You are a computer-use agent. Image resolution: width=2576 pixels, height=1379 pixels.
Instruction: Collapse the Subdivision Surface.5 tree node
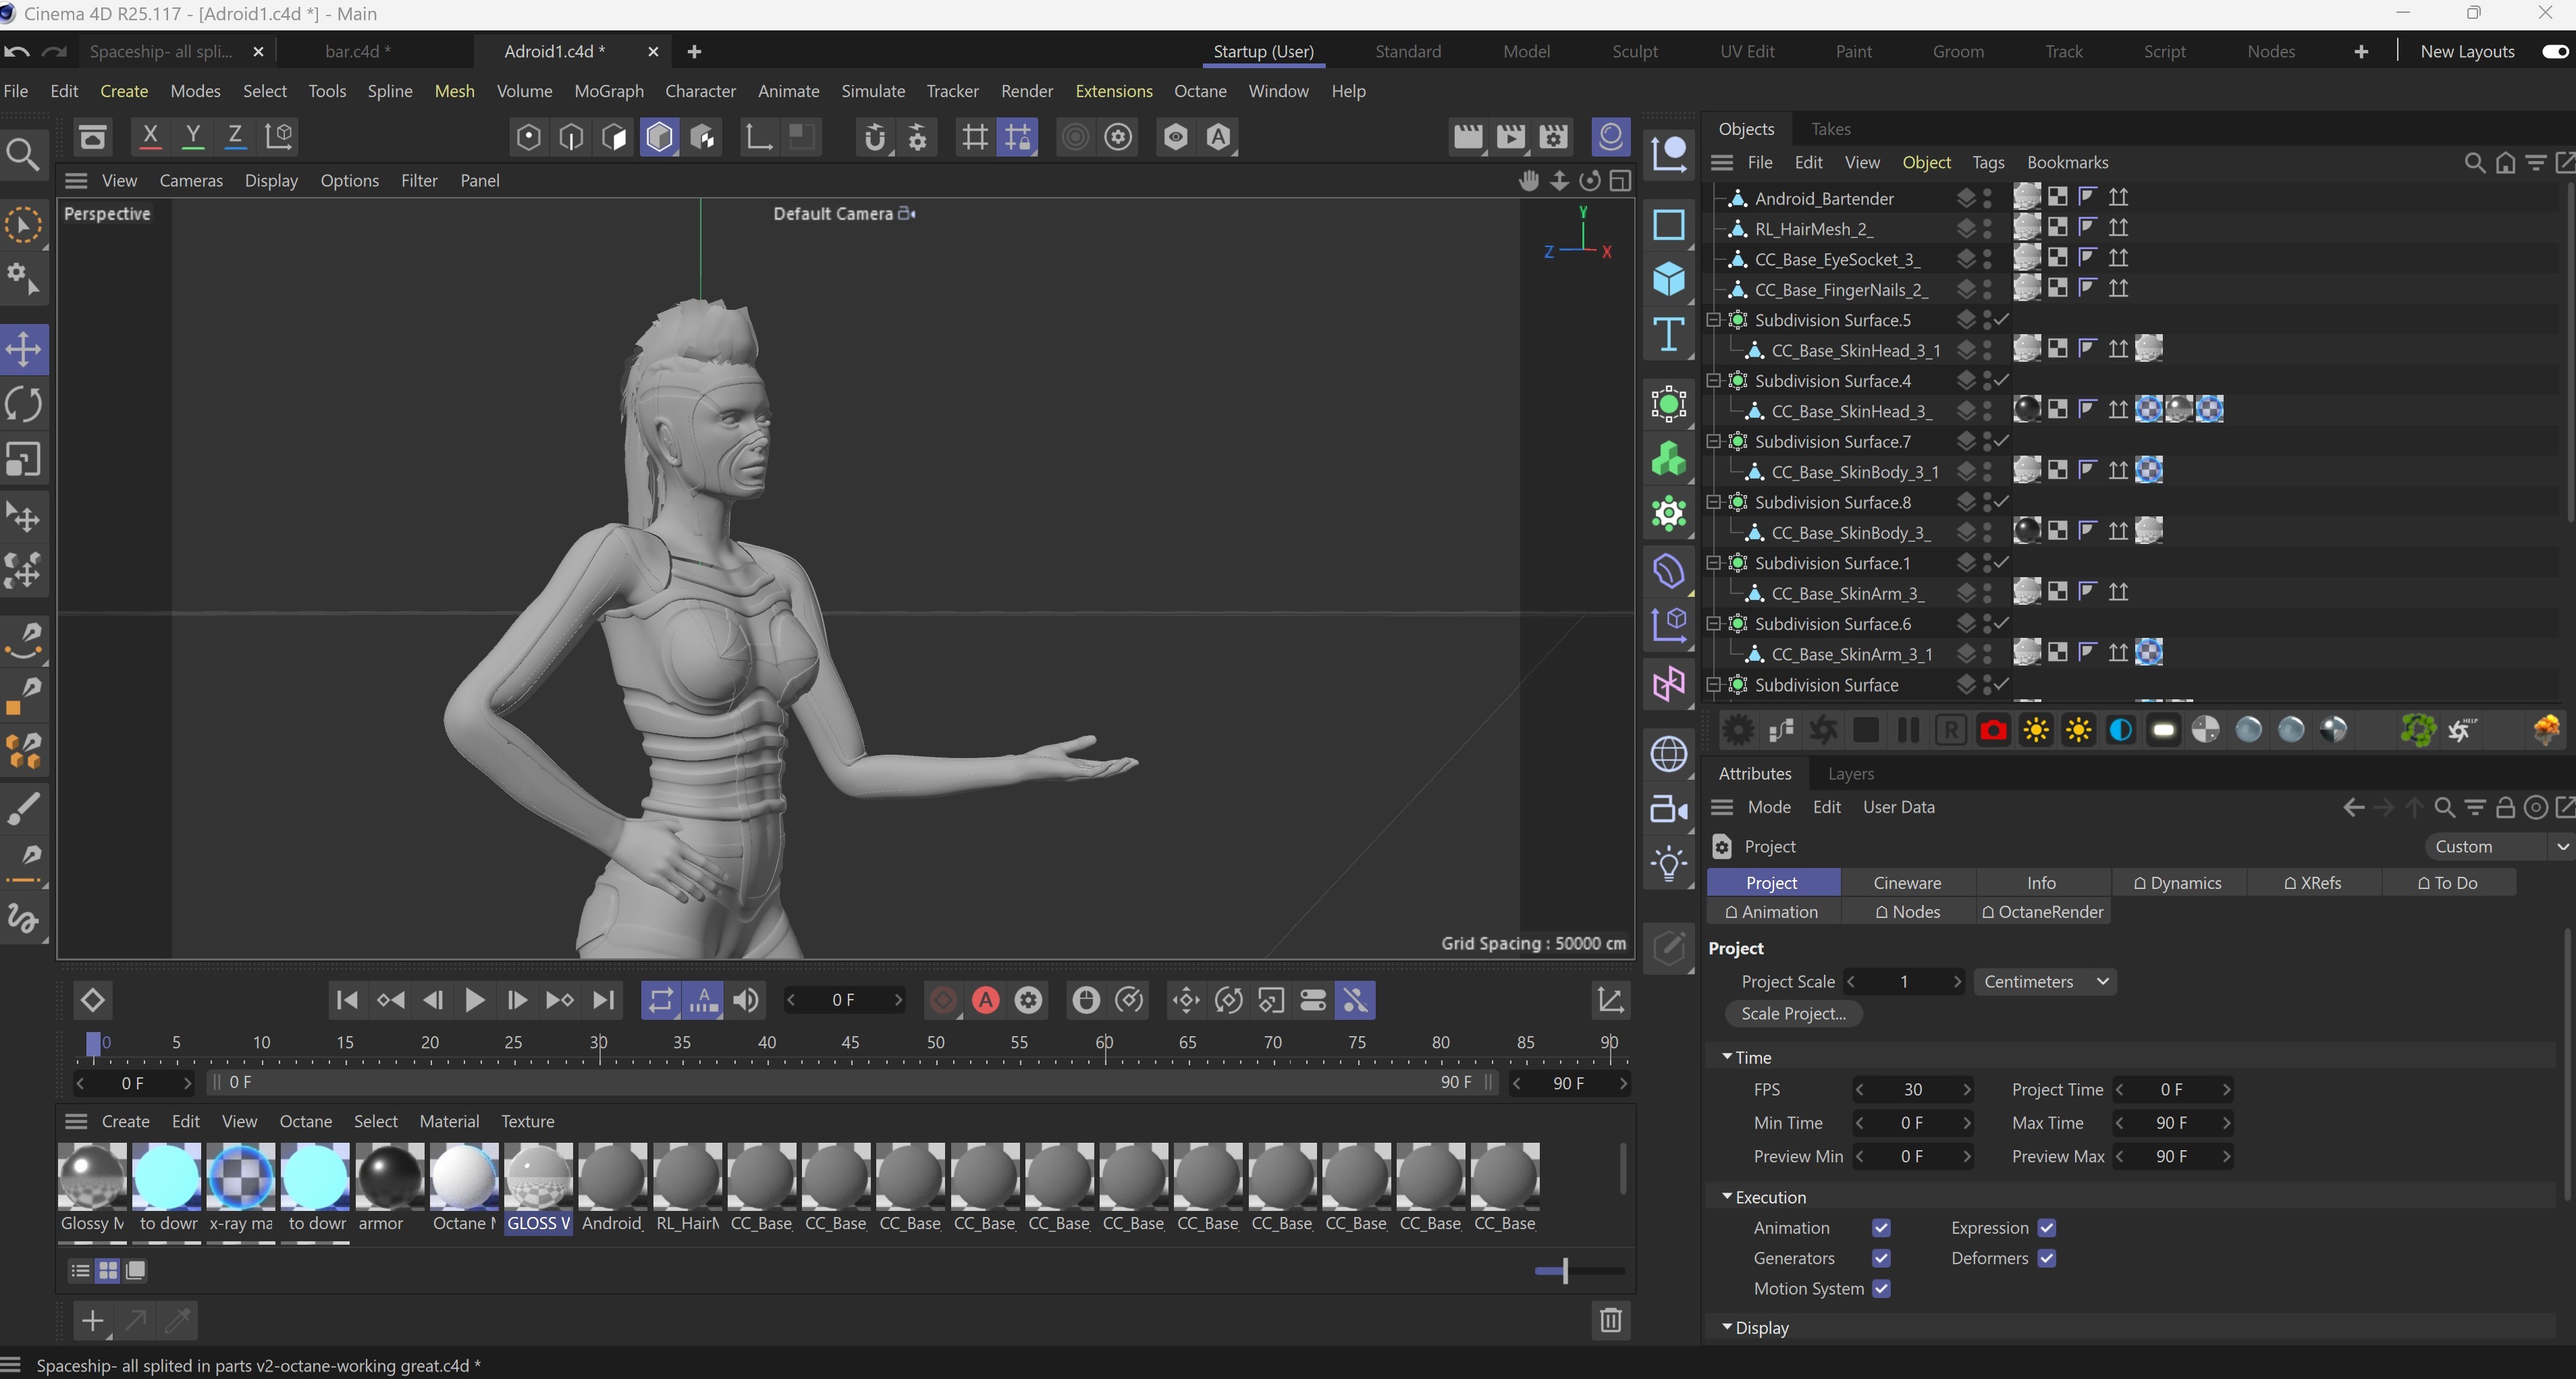[1713, 320]
